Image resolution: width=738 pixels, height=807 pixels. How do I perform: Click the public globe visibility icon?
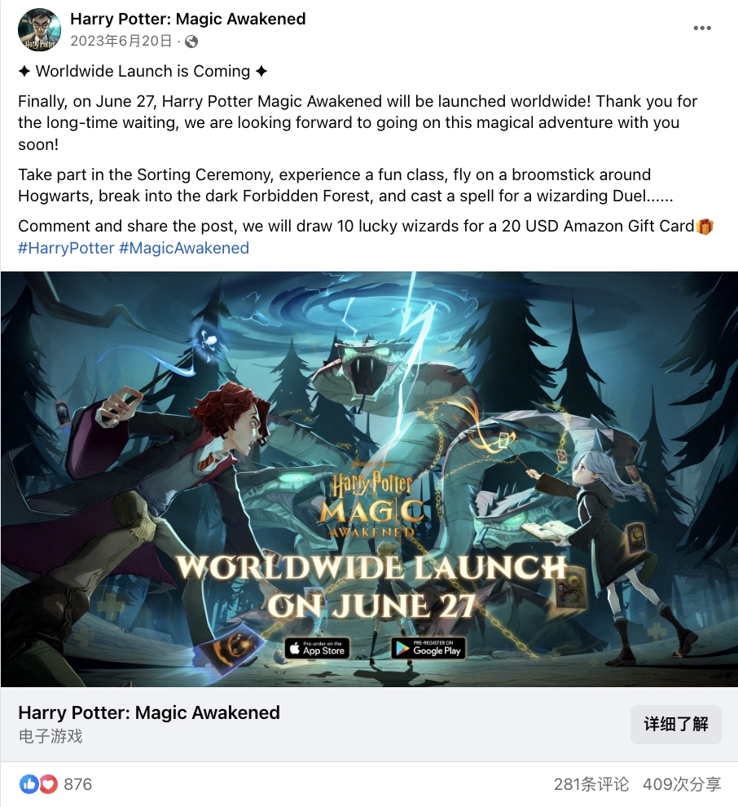click(191, 42)
